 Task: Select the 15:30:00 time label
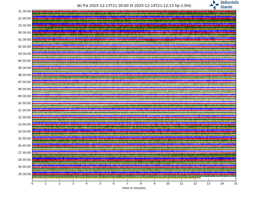[24, 139]
